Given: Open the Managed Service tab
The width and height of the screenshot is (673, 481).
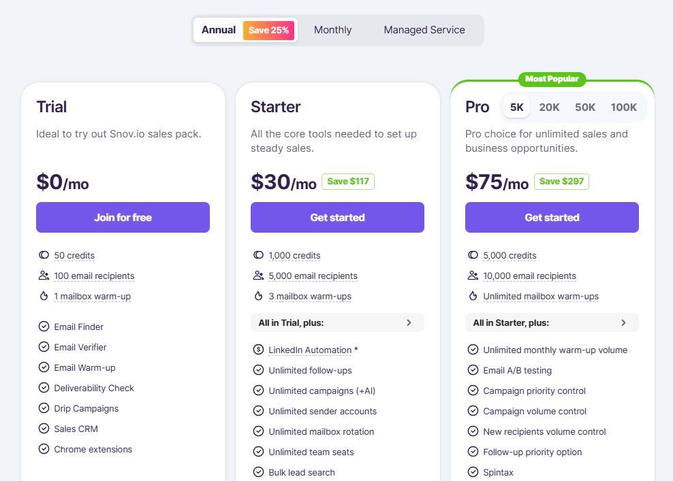Looking at the screenshot, I should click(x=424, y=30).
